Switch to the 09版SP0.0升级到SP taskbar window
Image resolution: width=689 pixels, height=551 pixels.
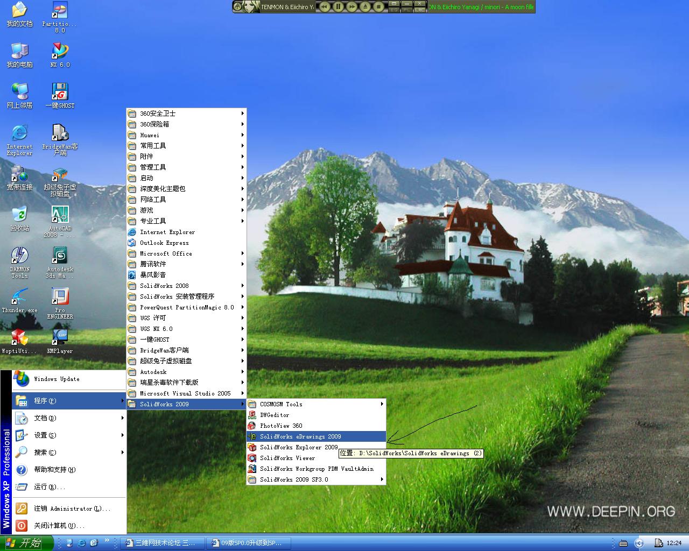tap(249, 543)
